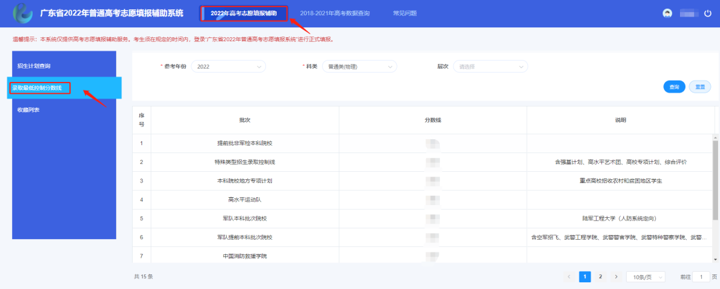Click description 含空军招飞、武警工程学院
720x289 pixels.
click(619, 237)
